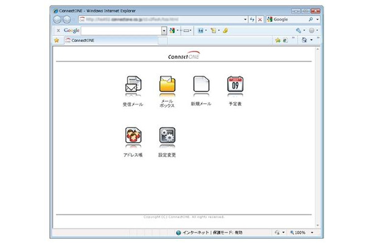Click the 新規メール text label
The width and height of the screenshot is (371, 243).
coord(201,104)
